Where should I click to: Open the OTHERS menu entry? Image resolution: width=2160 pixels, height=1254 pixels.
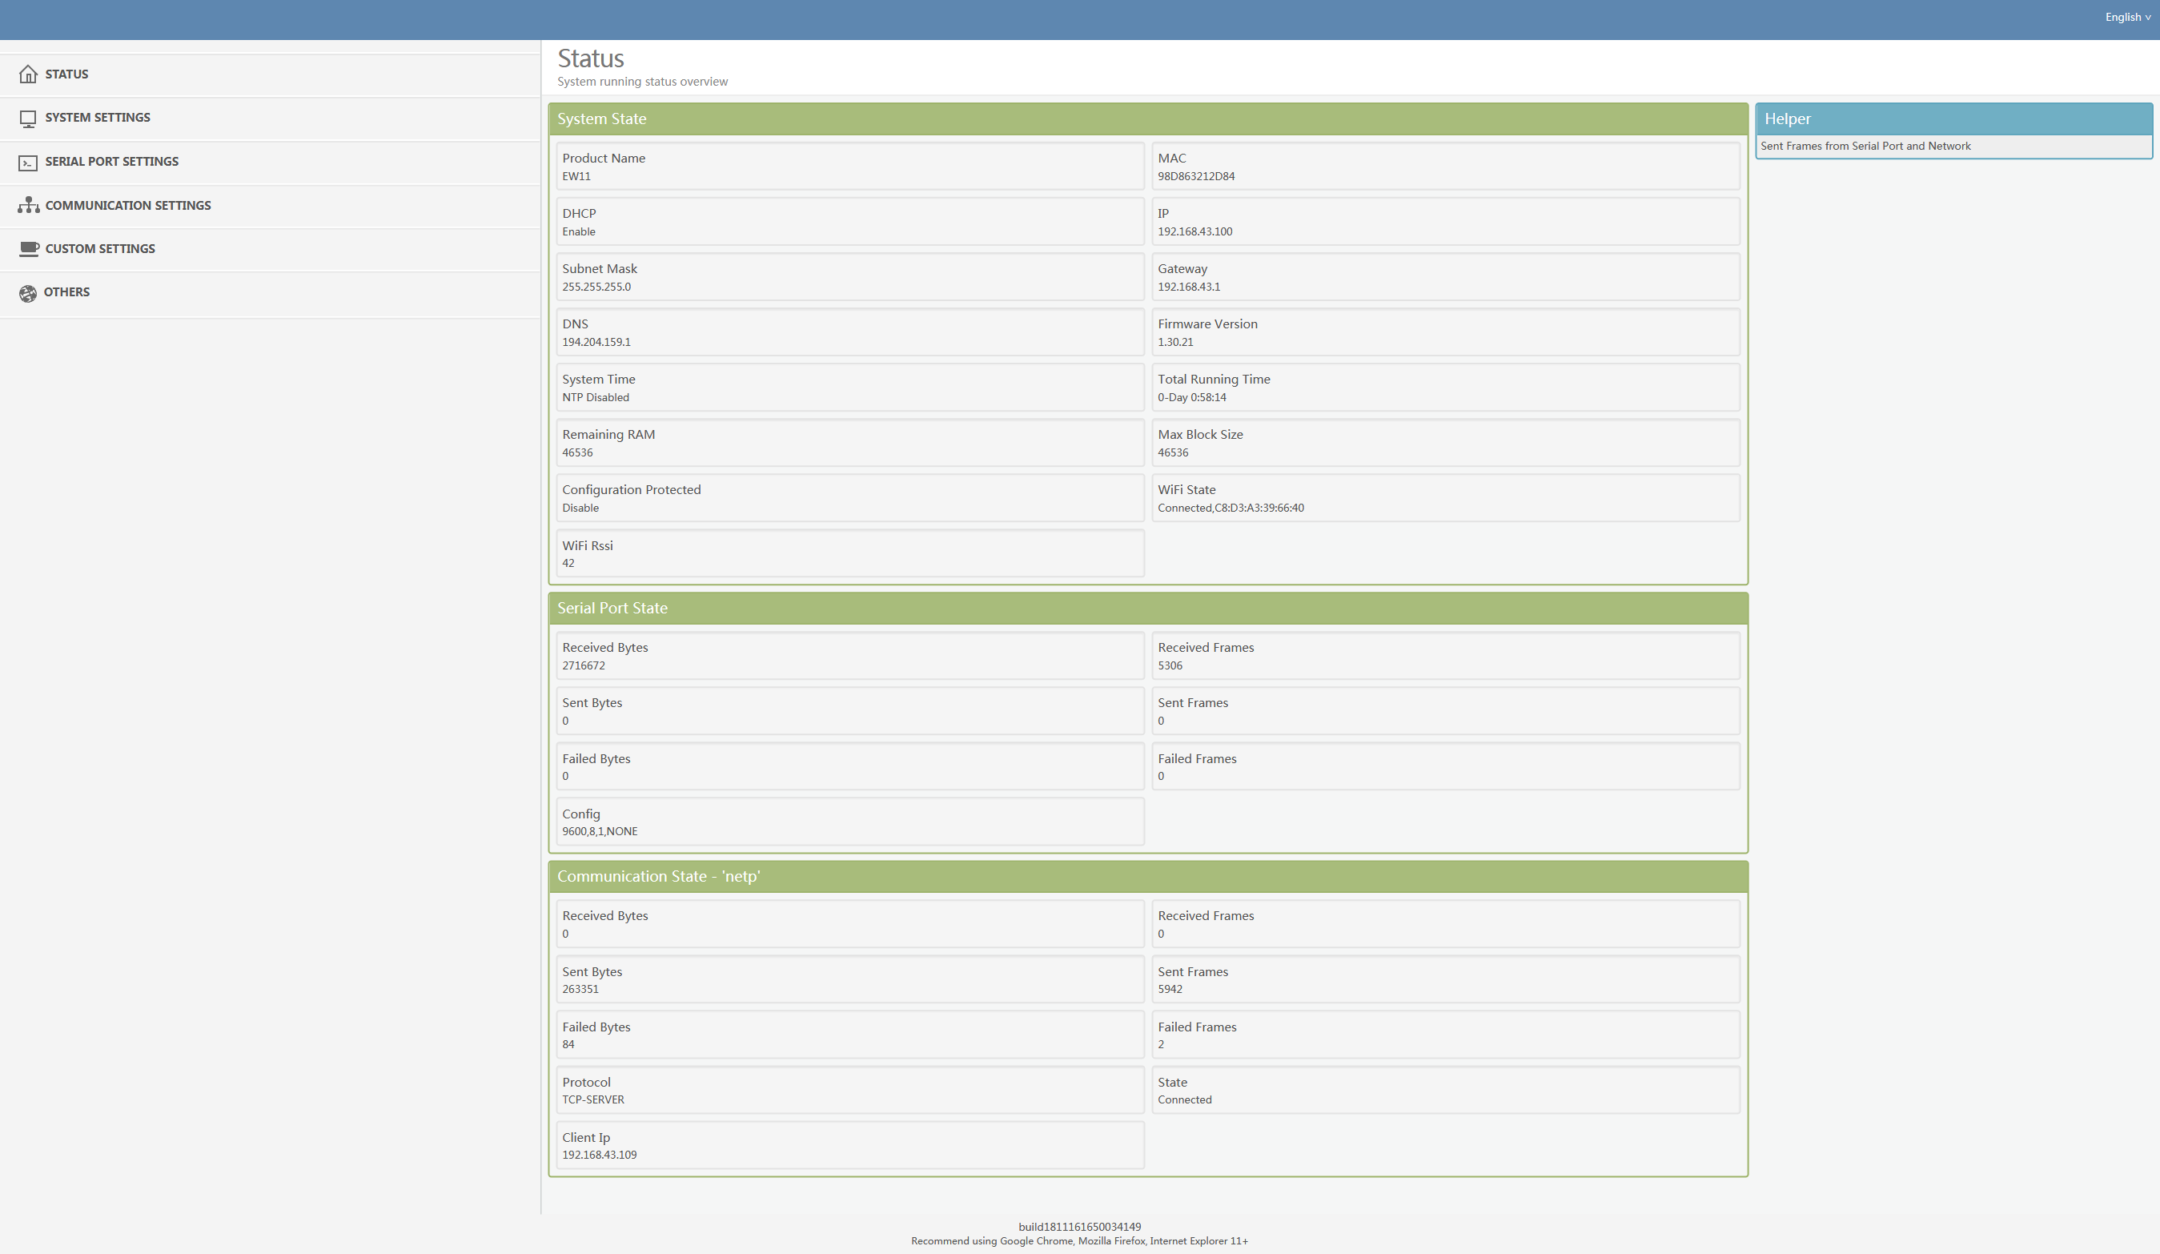pos(270,293)
